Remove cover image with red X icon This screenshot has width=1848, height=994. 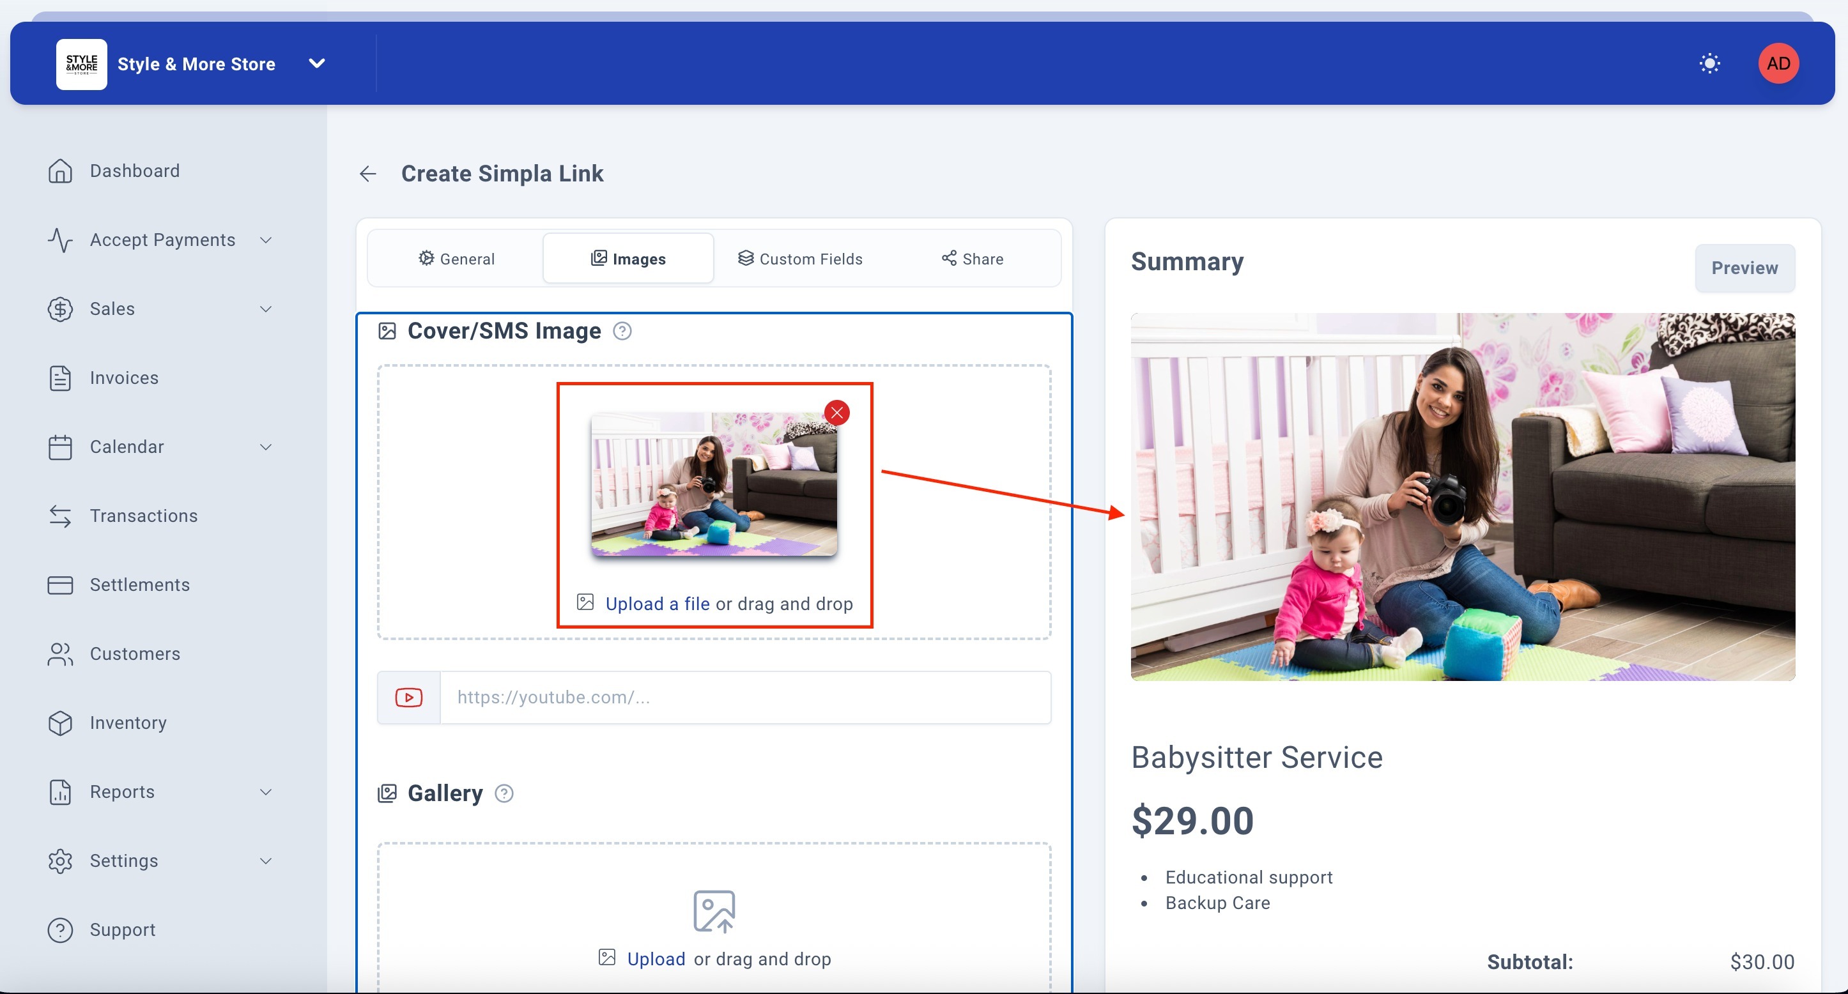click(836, 413)
